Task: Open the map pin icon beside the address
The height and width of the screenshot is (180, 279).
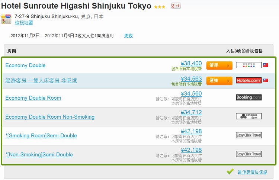Action: pyautogui.click(x=6, y=19)
